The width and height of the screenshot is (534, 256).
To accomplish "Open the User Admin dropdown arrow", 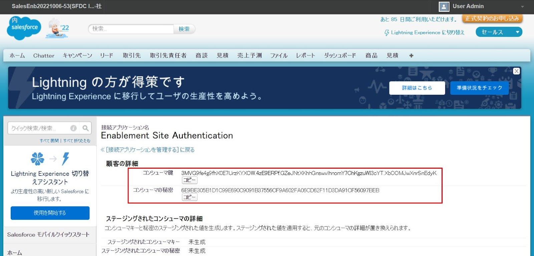I will 522,7.
